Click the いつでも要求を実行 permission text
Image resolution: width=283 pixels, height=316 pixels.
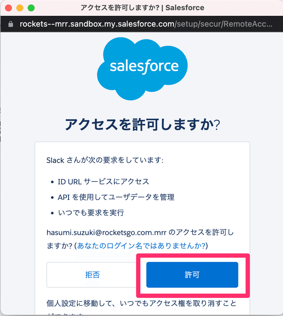pos(91,213)
